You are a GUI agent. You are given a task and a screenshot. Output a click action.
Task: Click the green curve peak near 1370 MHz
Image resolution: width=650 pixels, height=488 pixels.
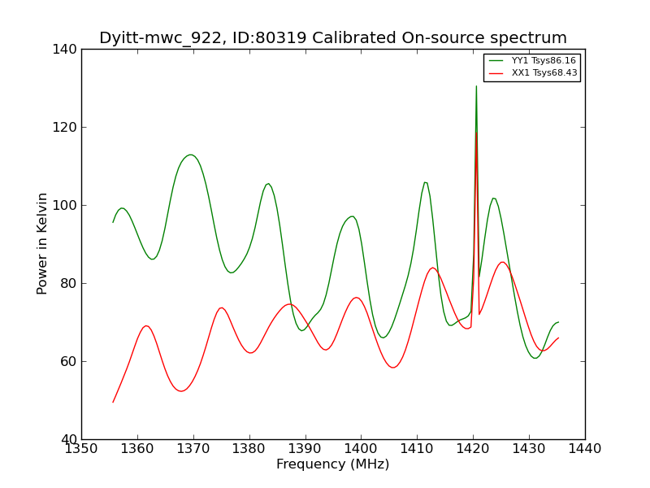[x=191, y=155]
